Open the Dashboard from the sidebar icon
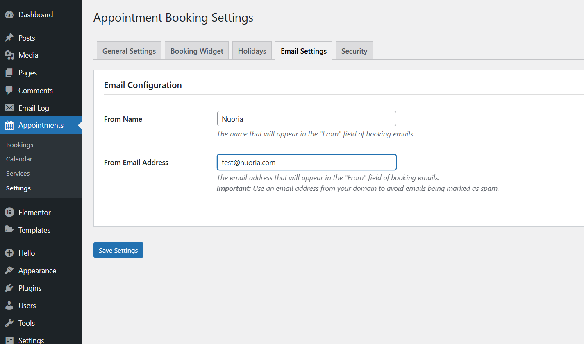This screenshot has width=584, height=344. [9, 14]
